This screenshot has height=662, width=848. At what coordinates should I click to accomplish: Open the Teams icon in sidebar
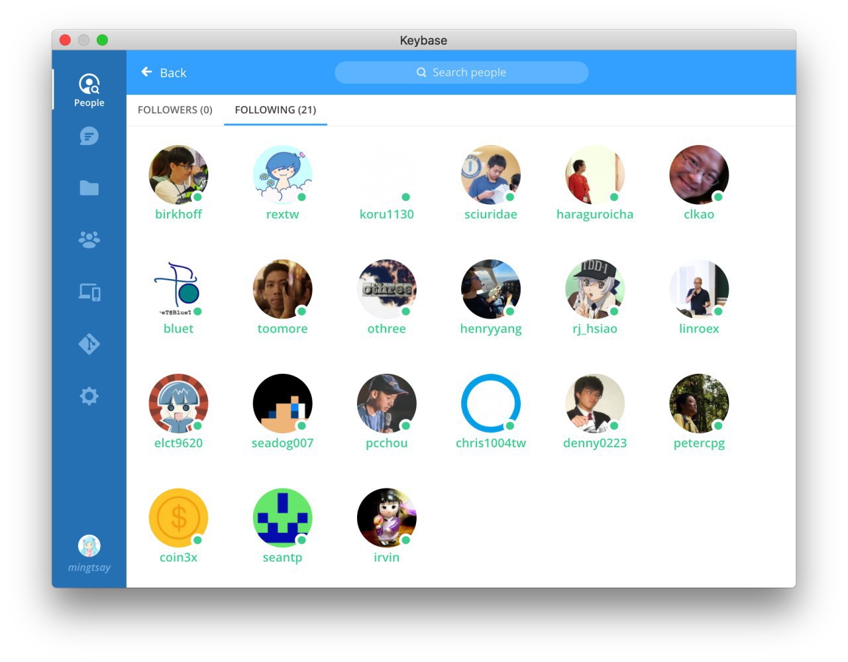pyautogui.click(x=89, y=239)
